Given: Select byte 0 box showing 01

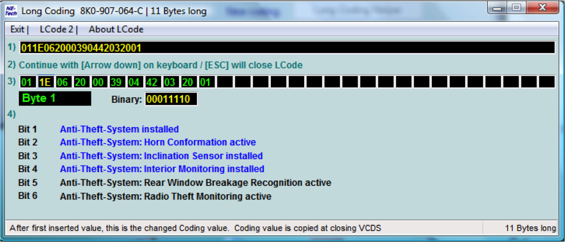Looking at the screenshot, I should (x=27, y=82).
